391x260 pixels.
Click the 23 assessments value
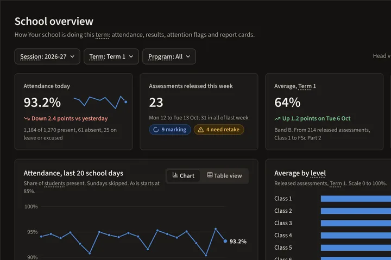pyautogui.click(x=156, y=103)
